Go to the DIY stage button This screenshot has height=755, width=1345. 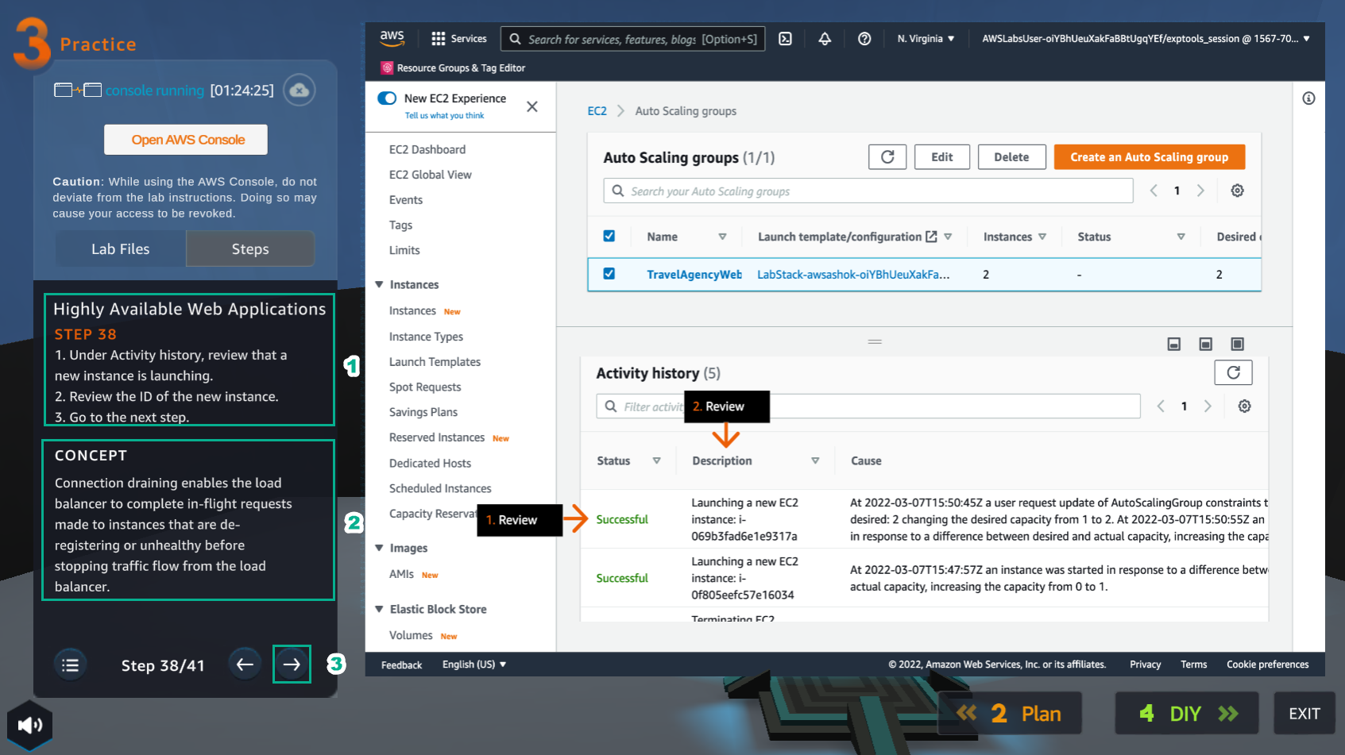[1187, 713]
